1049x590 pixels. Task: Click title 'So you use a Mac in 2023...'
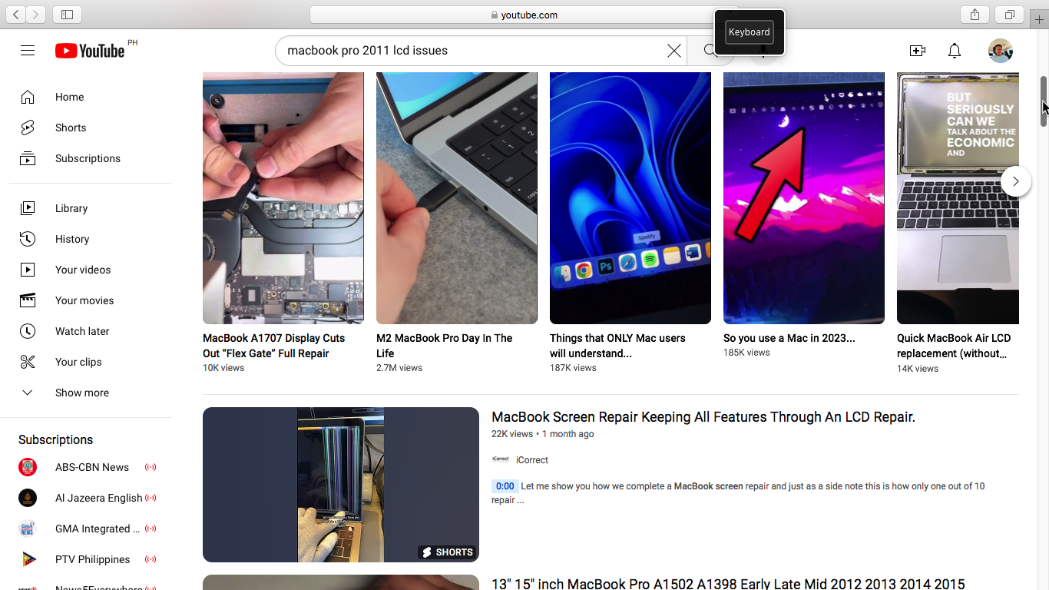[x=789, y=338]
